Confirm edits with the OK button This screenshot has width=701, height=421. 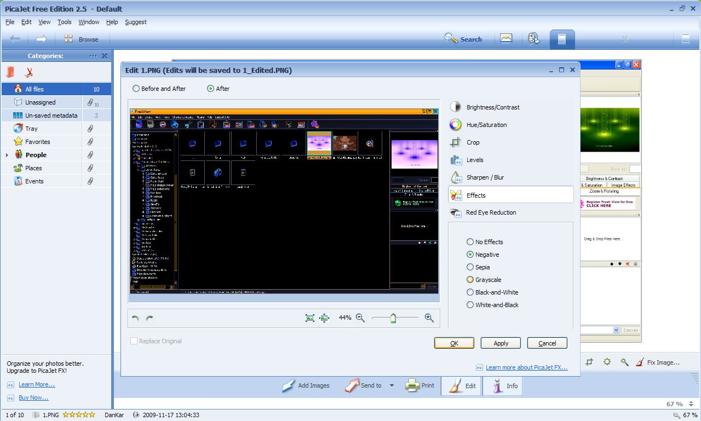(x=454, y=343)
